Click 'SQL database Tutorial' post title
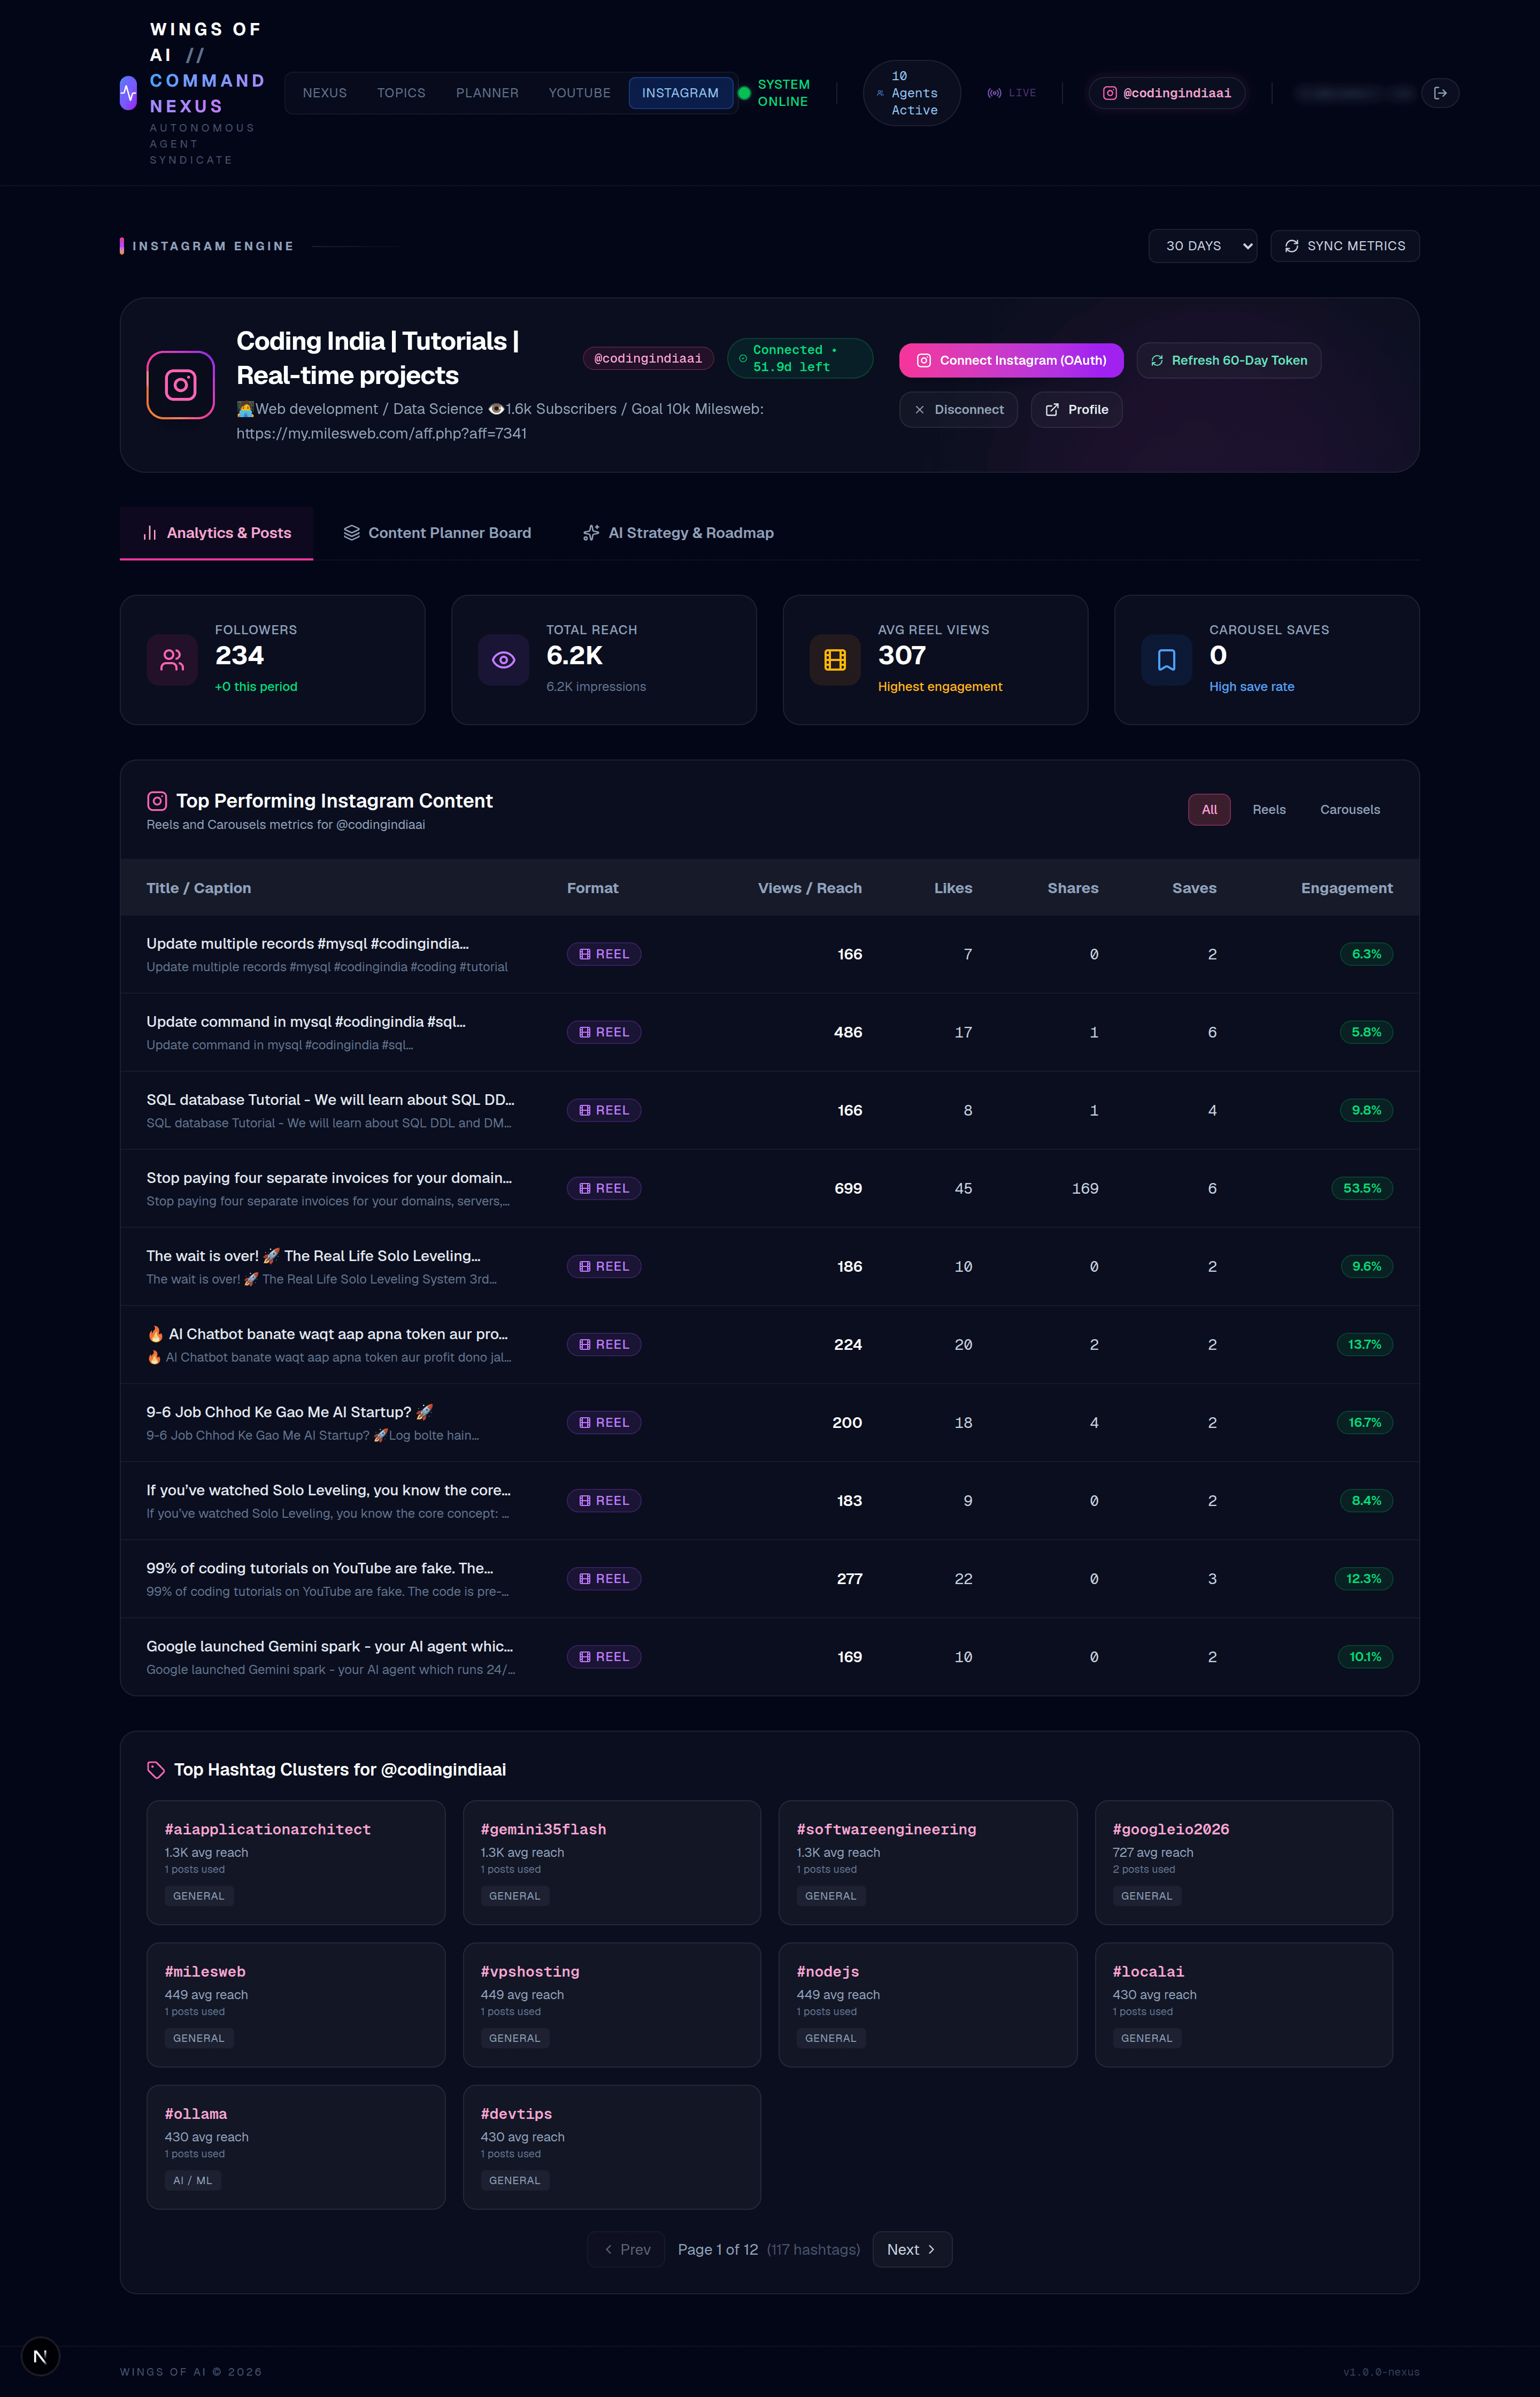The image size is (1540, 2397). pos(330,1100)
